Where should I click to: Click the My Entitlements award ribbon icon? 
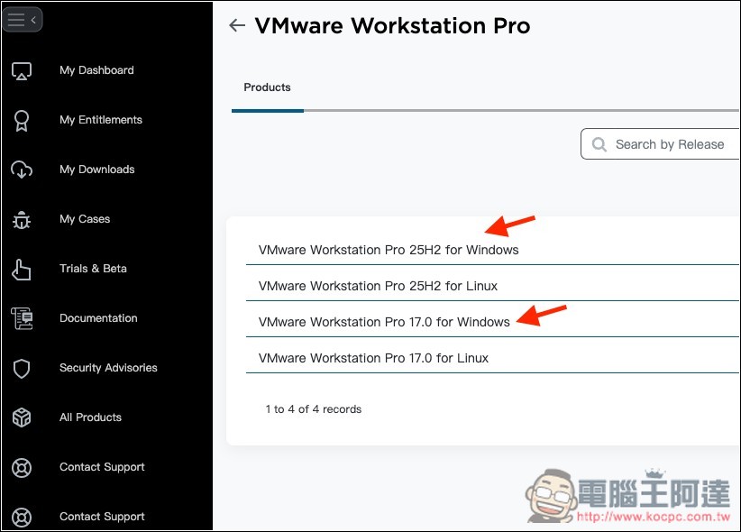click(23, 119)
